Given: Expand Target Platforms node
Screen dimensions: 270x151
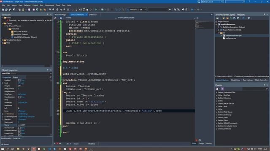Looking at the screenshot, I should pyautogui.click(x=219, y=30).
